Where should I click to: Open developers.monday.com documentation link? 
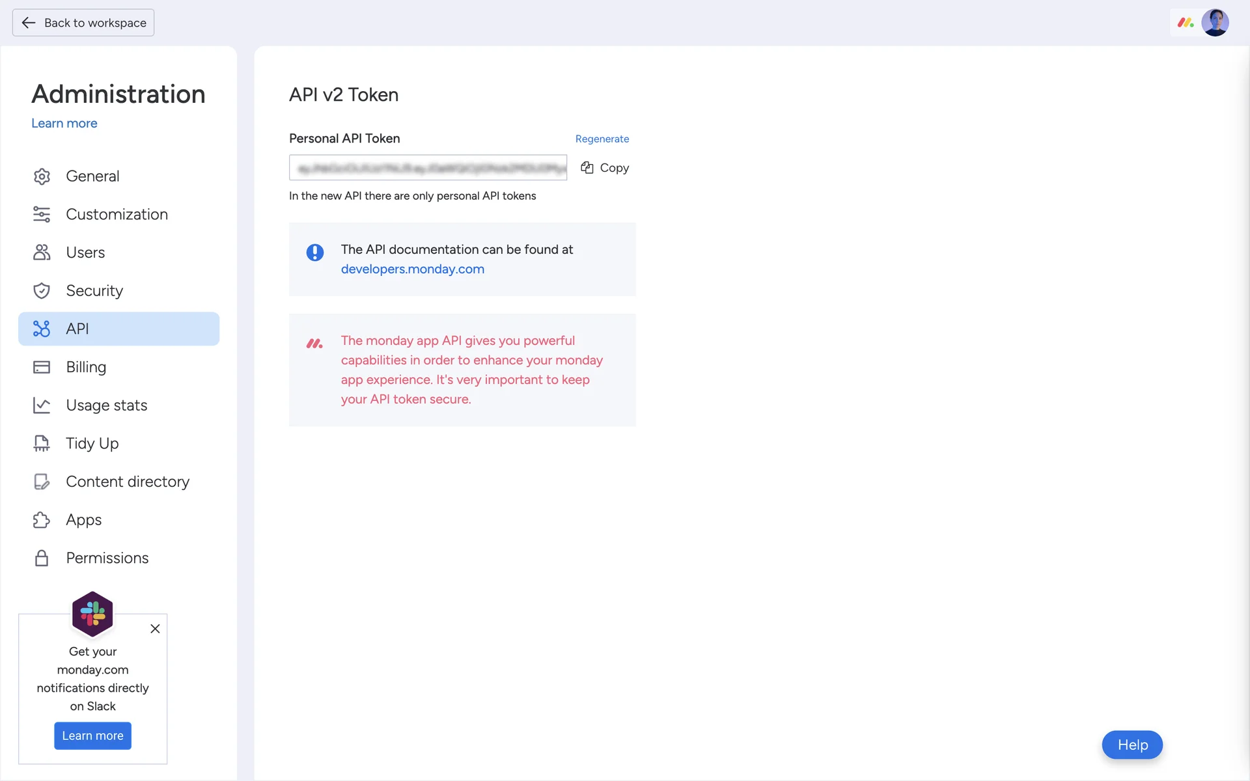pyautogui.click(x=412, y=269)
